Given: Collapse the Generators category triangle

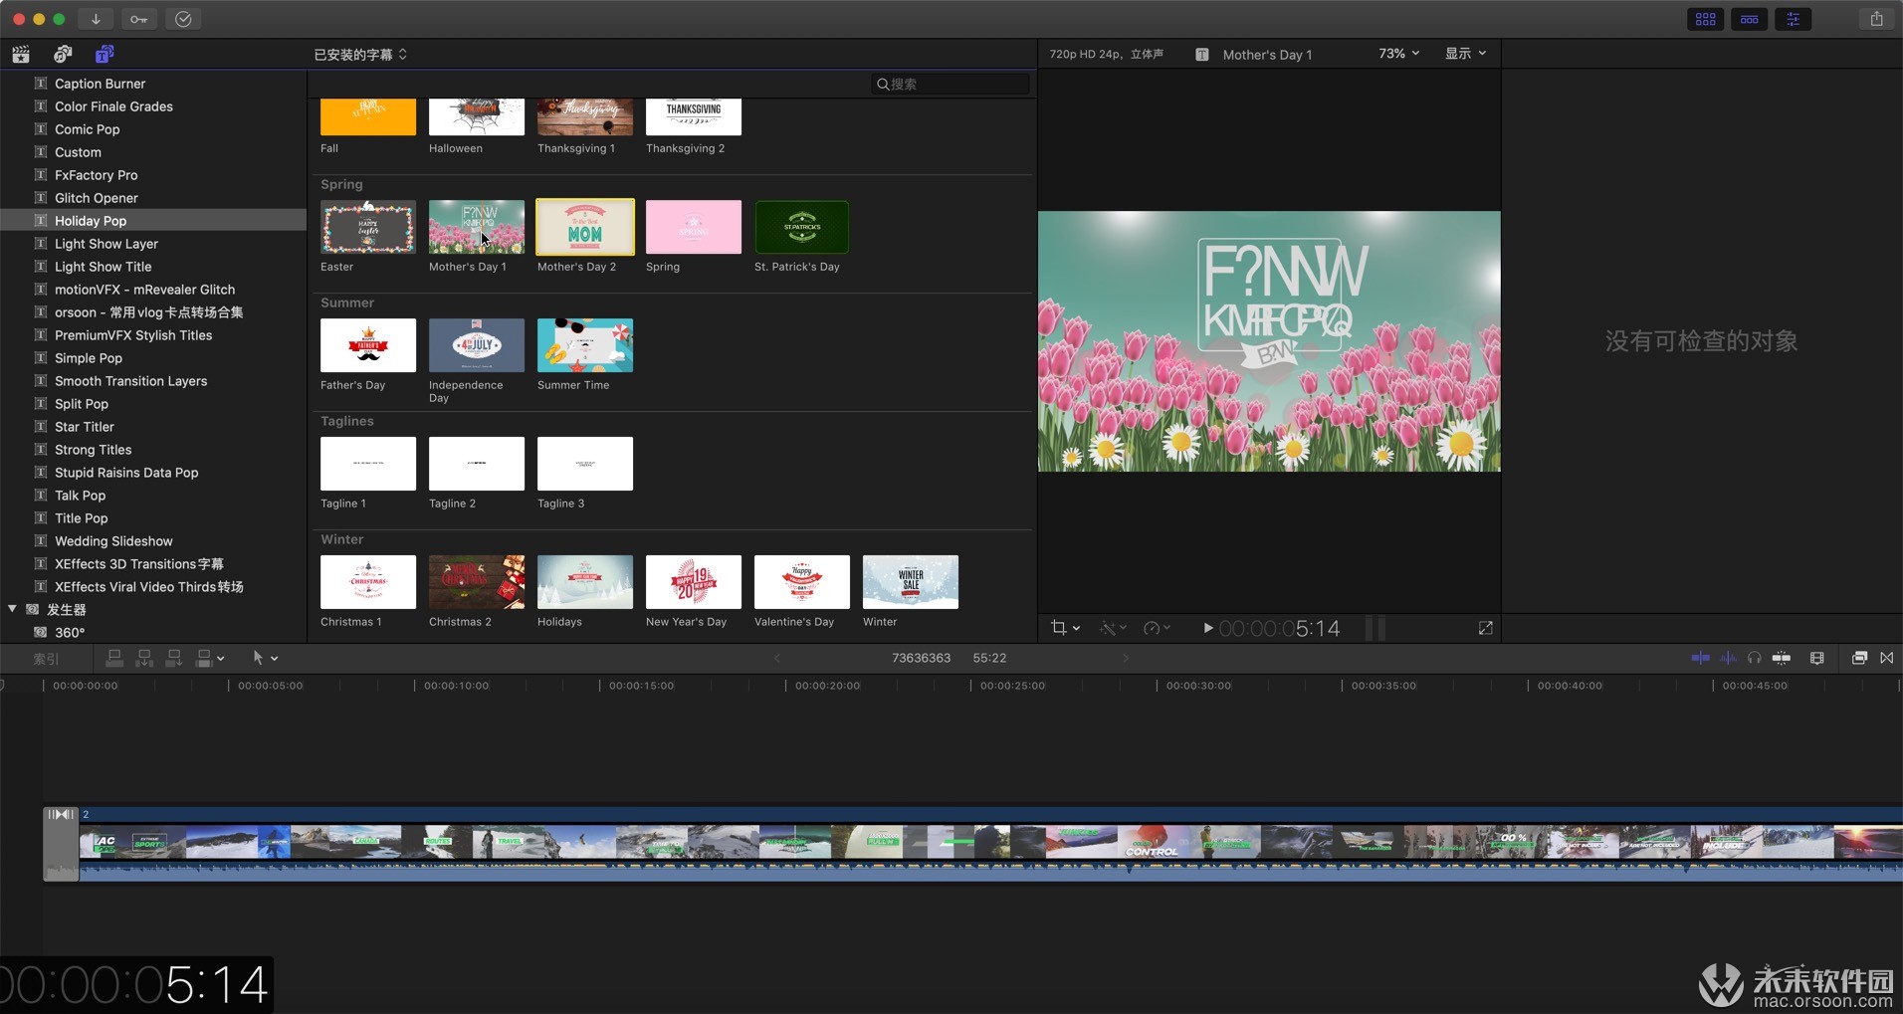Looking at the screenshot, I should click(12, 609).
